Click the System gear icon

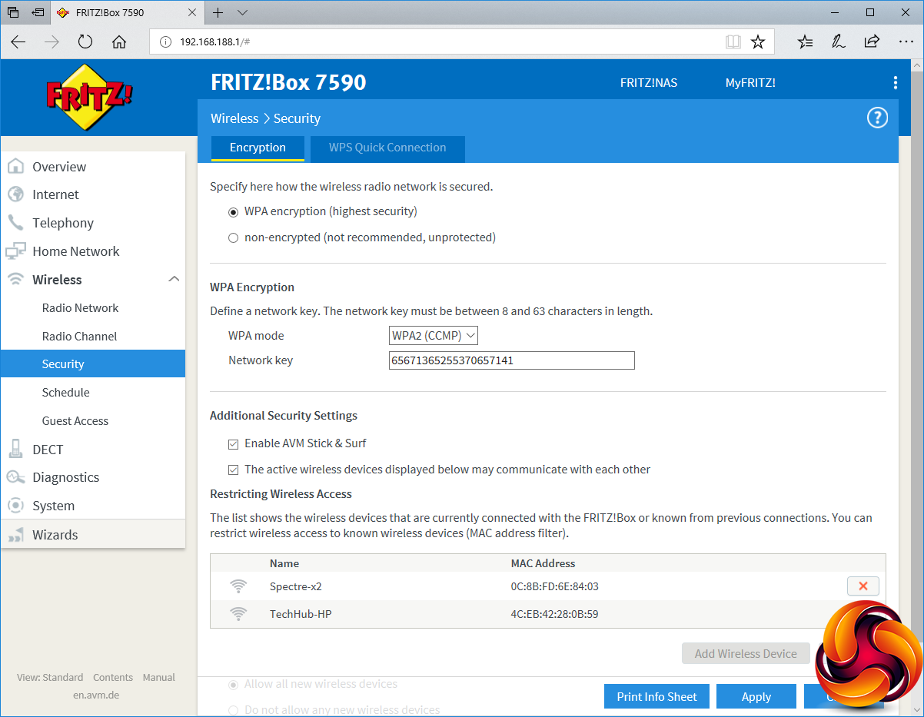pos(15,506)
